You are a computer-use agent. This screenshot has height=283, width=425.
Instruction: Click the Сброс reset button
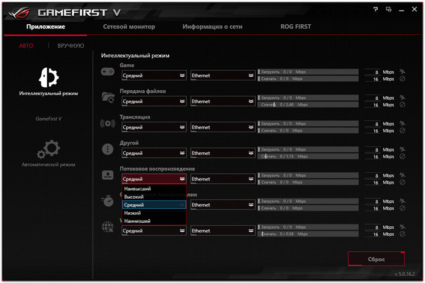click(x=376, y=259)
